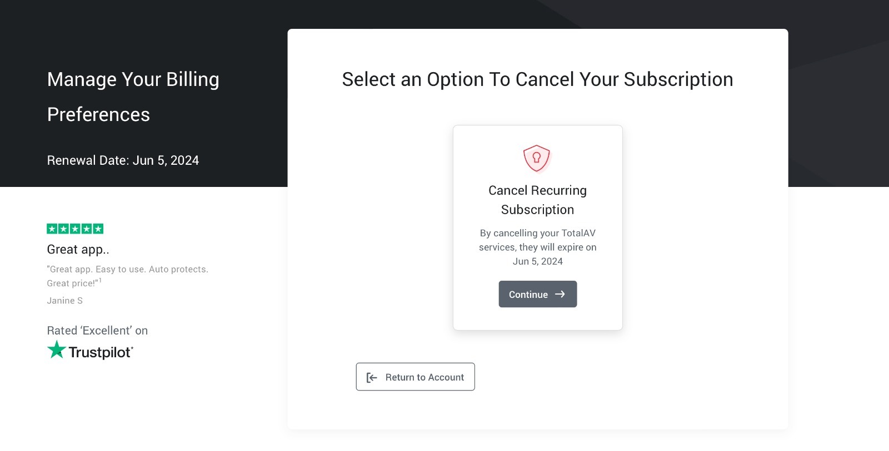Click the arrow icon on Continue button

(x=560, y=294)
